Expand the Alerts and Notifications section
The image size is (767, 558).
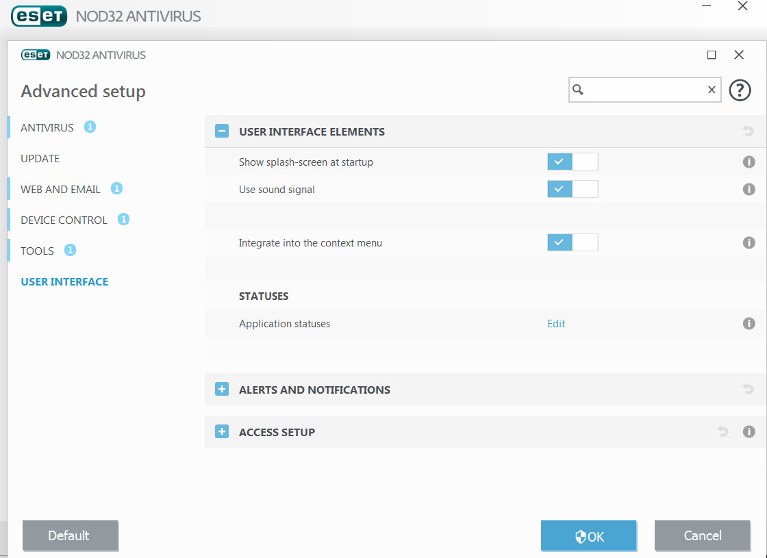pos(222,390)
